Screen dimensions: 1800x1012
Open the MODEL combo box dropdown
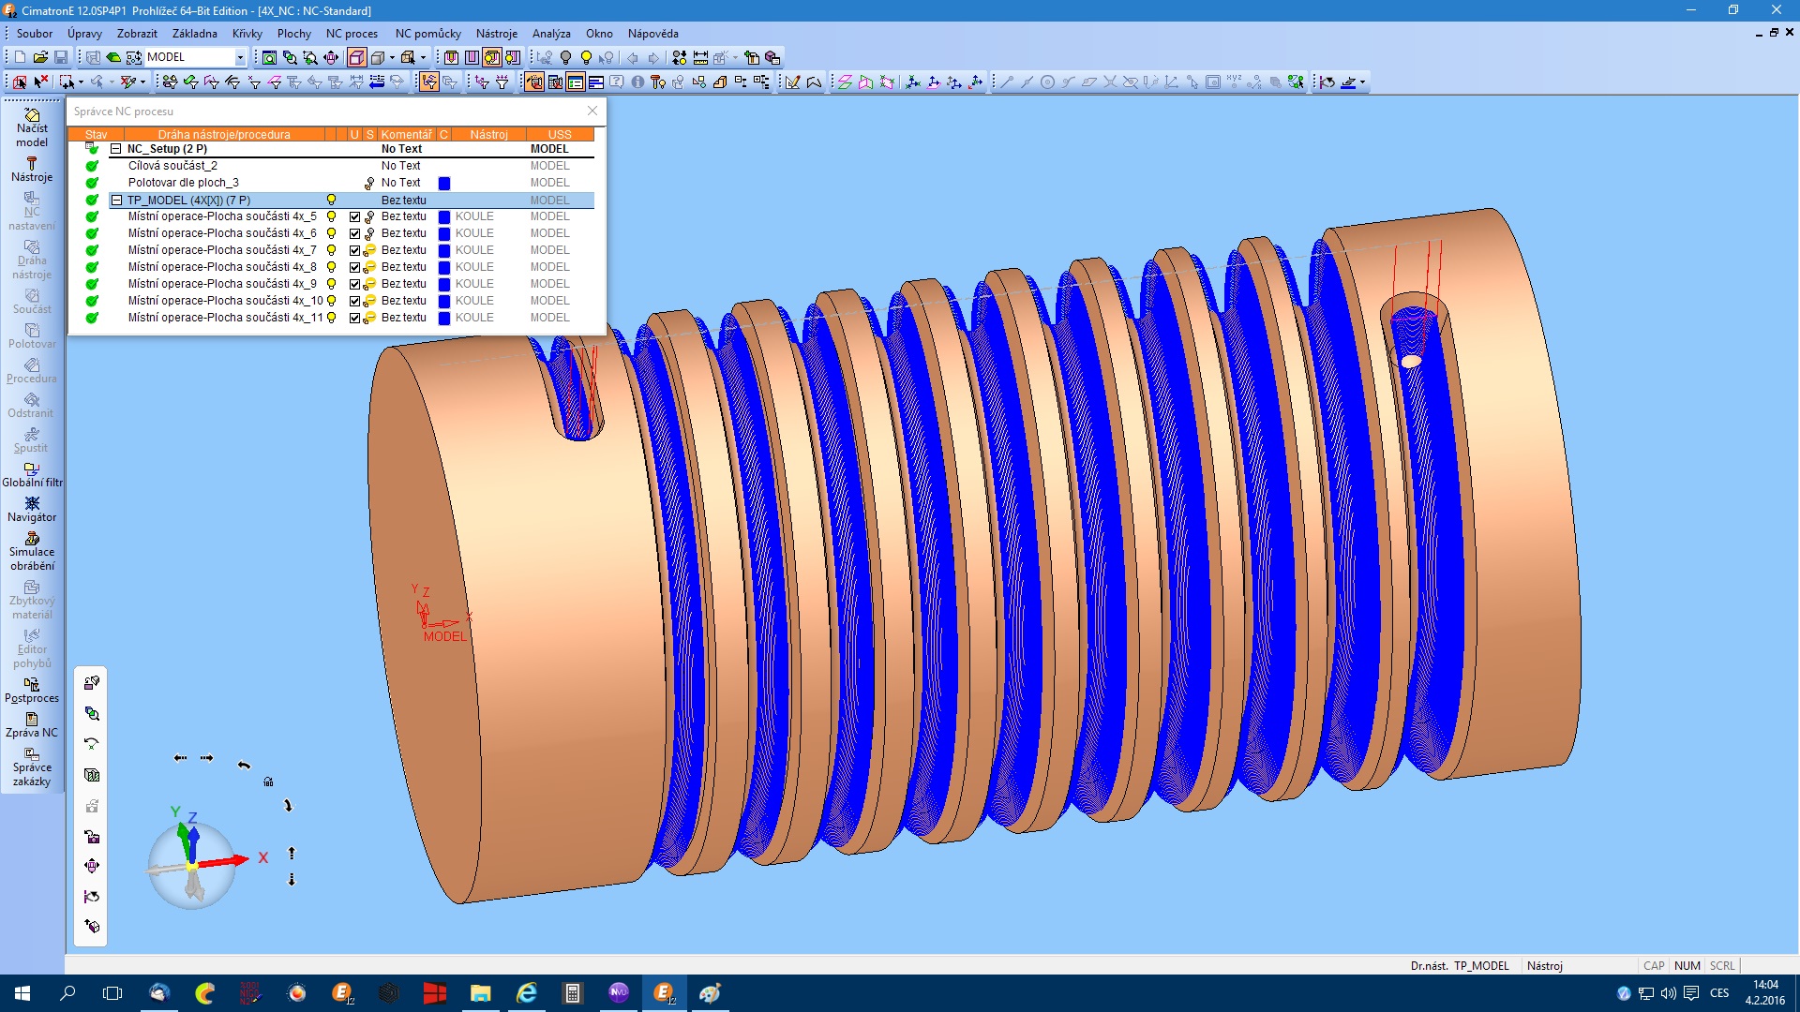click(x=240, y=57)
